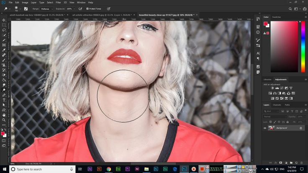Viewport: 308px width, 173px height.
Task: Toggle the brush settings panel button
Action: (x=26, y=9)
